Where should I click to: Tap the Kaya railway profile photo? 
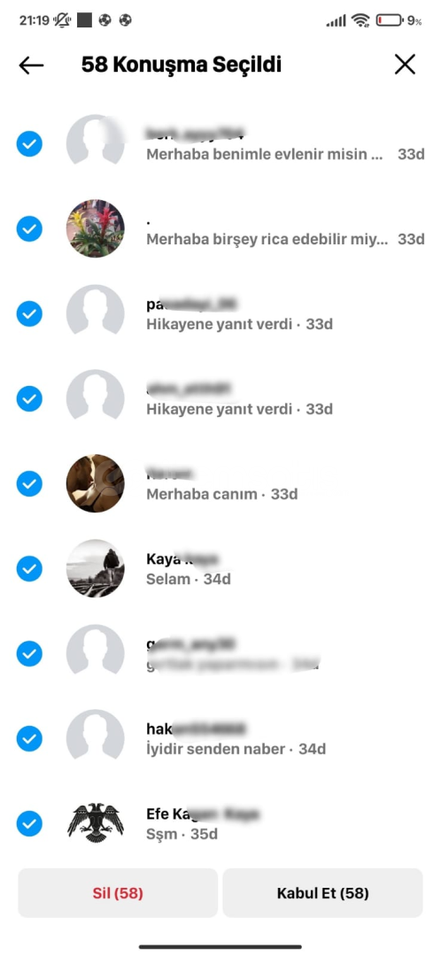tap(95, 568)
